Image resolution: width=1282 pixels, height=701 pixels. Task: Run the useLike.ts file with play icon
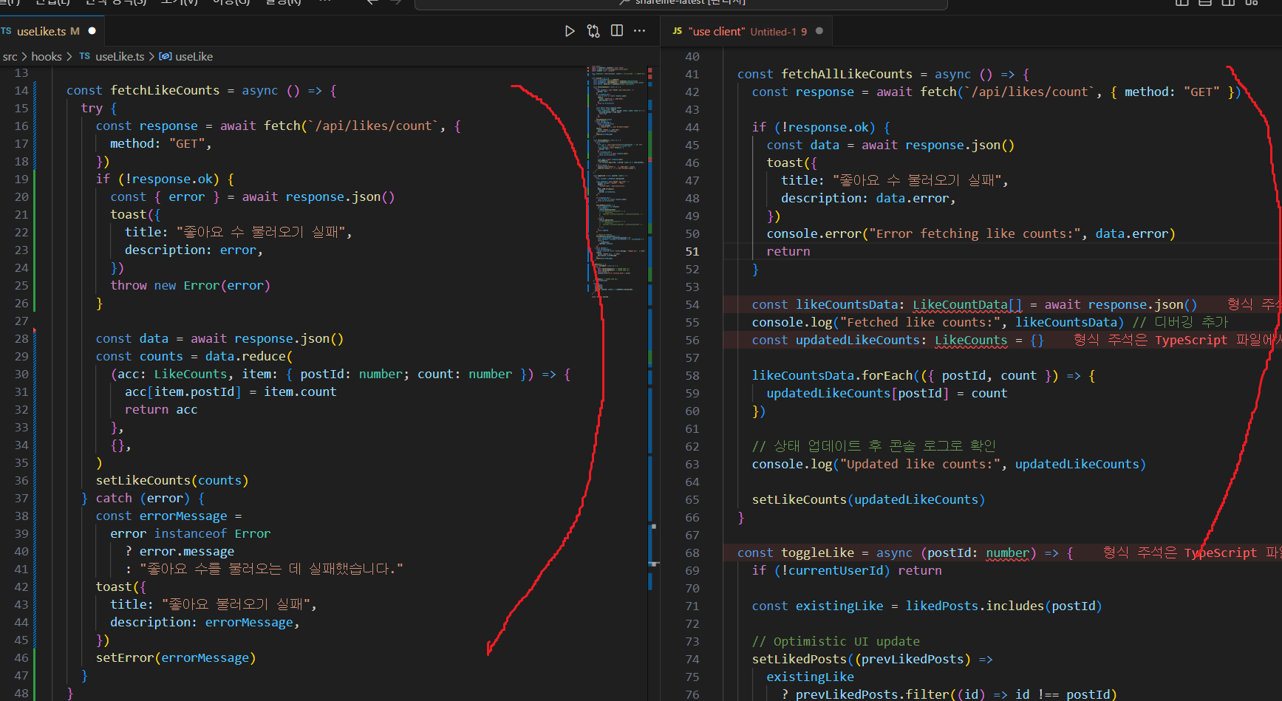[x=570, y=31]
